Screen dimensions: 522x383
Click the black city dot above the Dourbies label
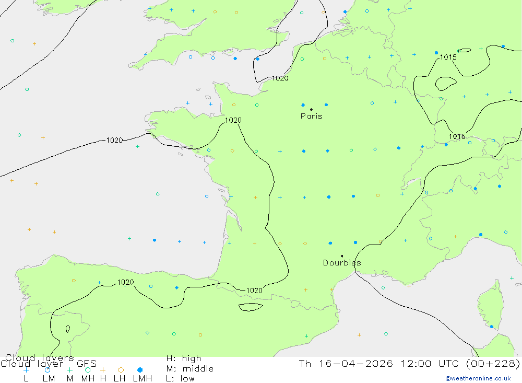pyautogui.click(x=342, y=256)
